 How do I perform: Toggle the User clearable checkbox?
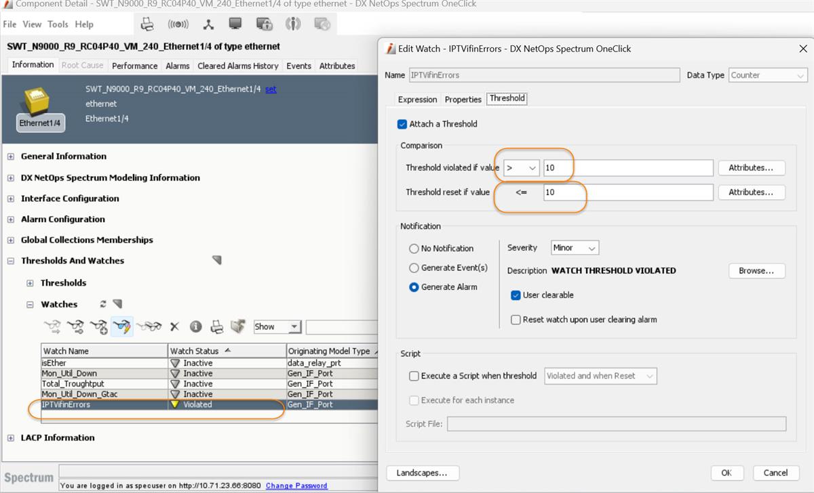pyautogui.click(x=516, y=295)
